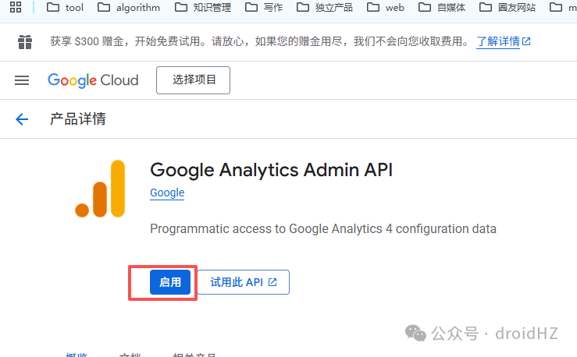Open the tool bookmarks folder
Image resolution: width=577 pixels, height=357 pixels.
click(65, 7)
